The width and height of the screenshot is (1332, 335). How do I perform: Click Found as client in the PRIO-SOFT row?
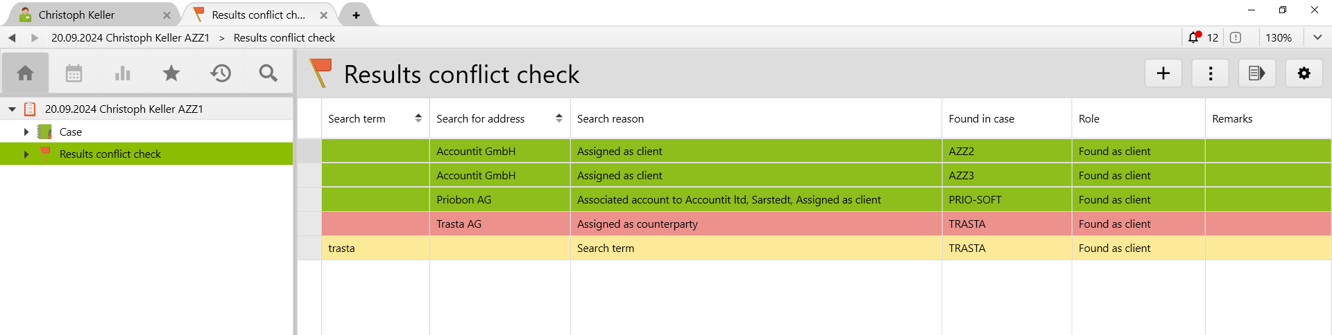[1138, 199]
